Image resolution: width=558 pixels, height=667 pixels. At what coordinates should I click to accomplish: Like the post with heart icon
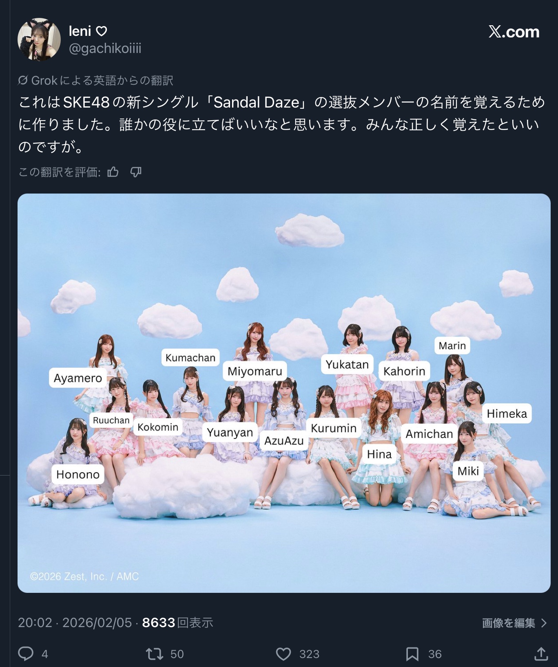pyautogui.click(x=283, y=654)
